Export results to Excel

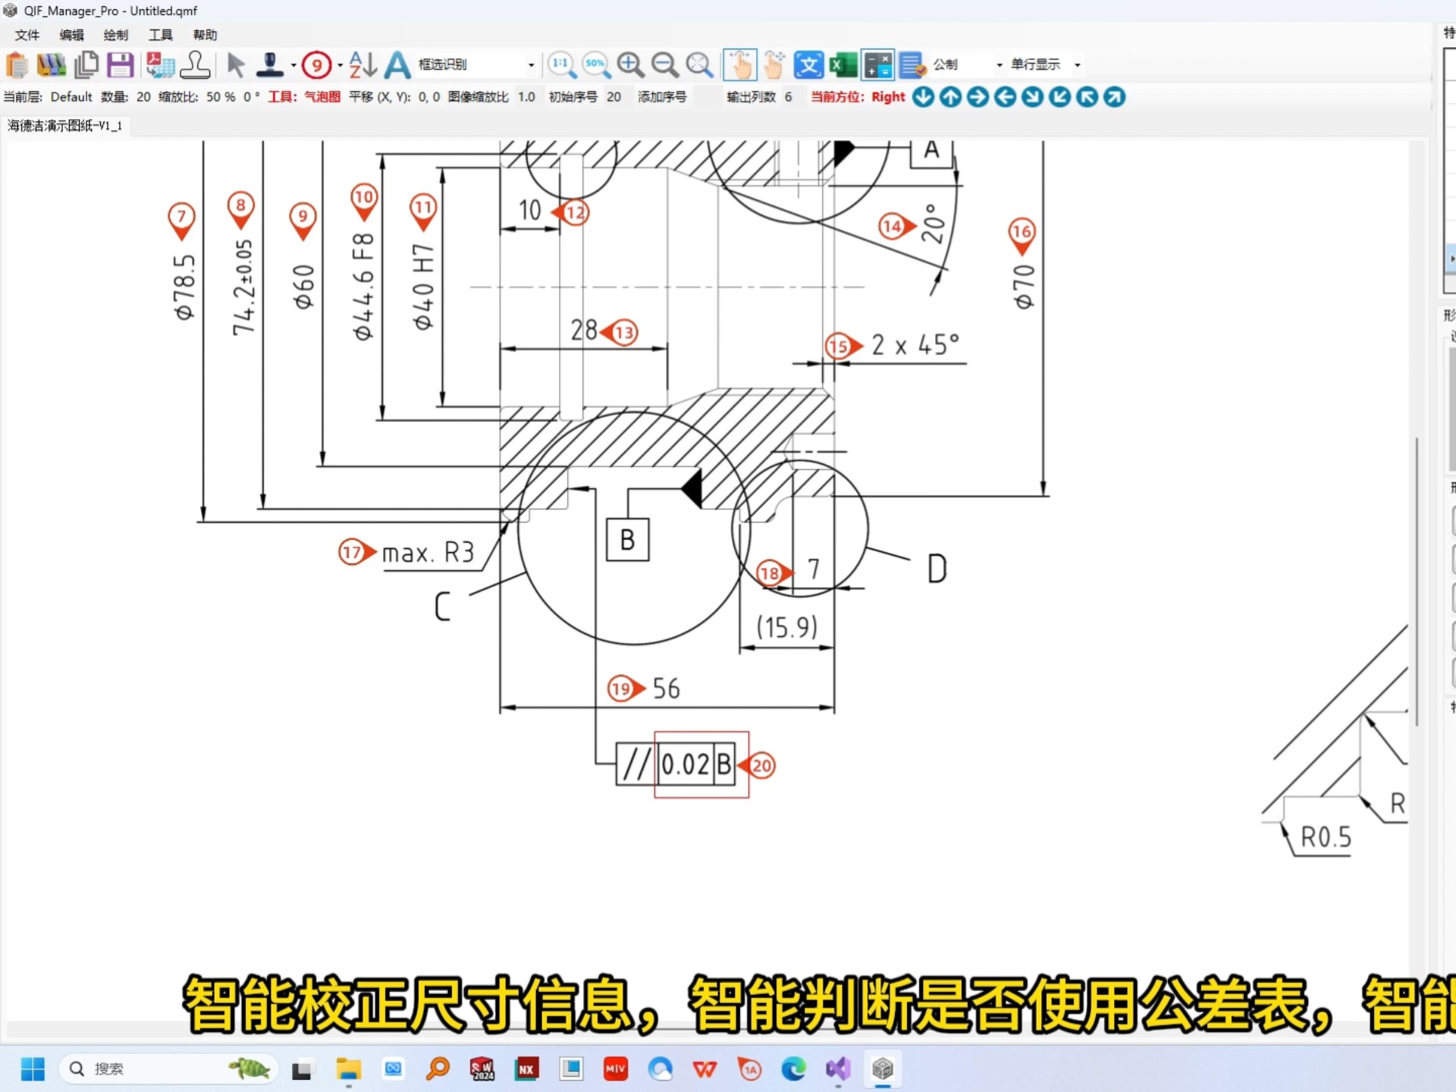pyautogui.click(x=842, y=64)
